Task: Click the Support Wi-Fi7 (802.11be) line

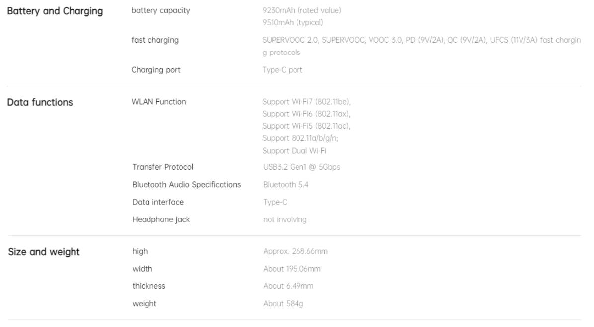Action: 306,102
